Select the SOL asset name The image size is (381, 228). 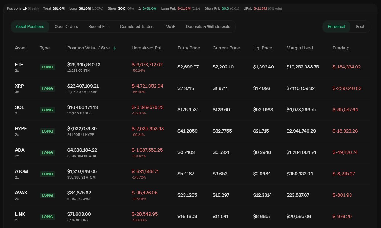[x=19, y=107]
